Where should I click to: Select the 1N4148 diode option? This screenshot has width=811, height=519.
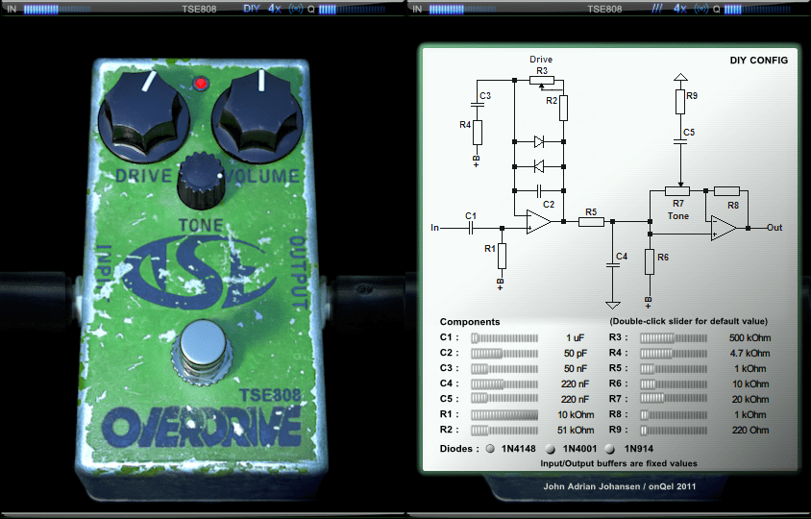pyautogui.click(x=489, y=449)
